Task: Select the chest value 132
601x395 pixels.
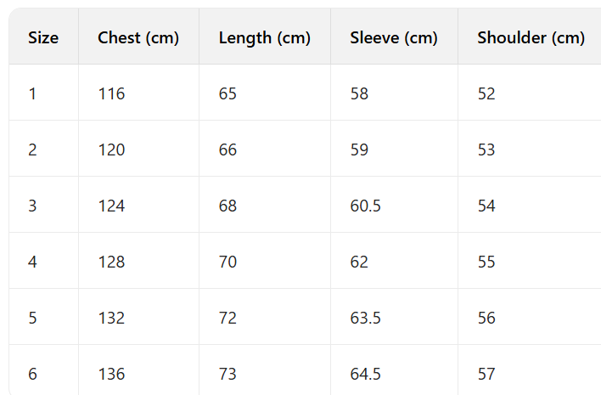Action: tap(111, 318)
